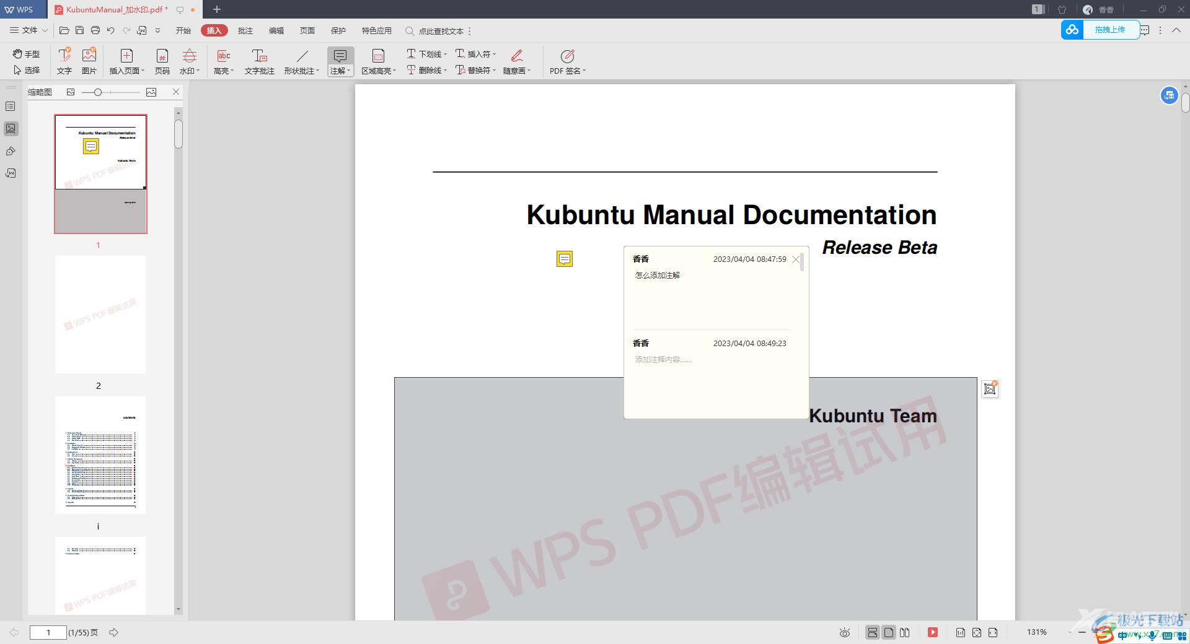Switch to the 批注 tab
Image resolution: width=1190 pixels, height=644 pixels.
click(245, 30)
